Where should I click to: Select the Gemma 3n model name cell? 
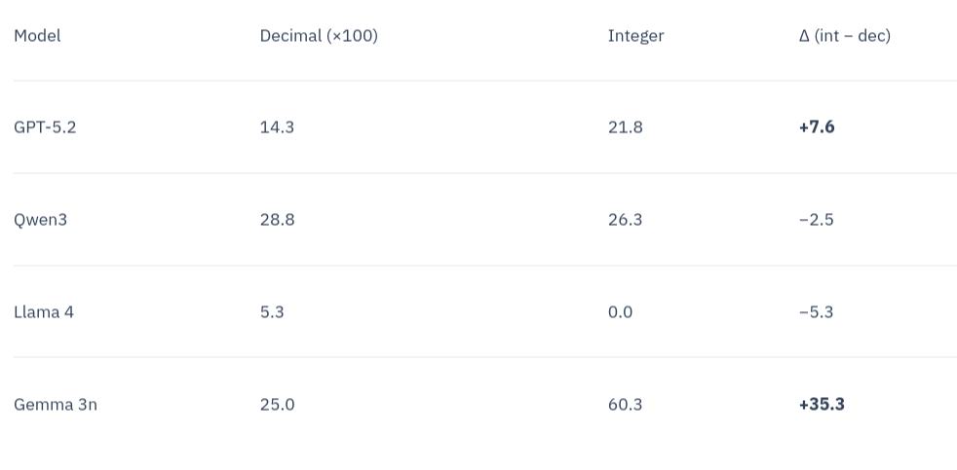56,405
